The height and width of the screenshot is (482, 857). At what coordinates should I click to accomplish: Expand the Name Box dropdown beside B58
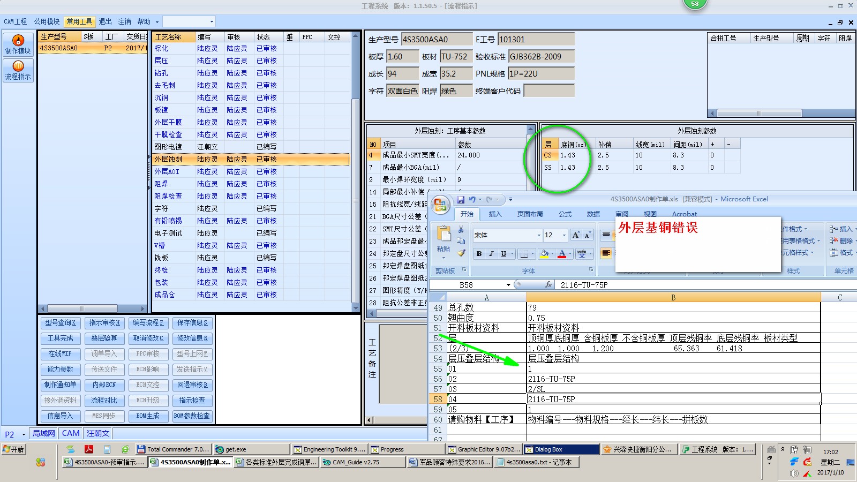click(508, 285)
